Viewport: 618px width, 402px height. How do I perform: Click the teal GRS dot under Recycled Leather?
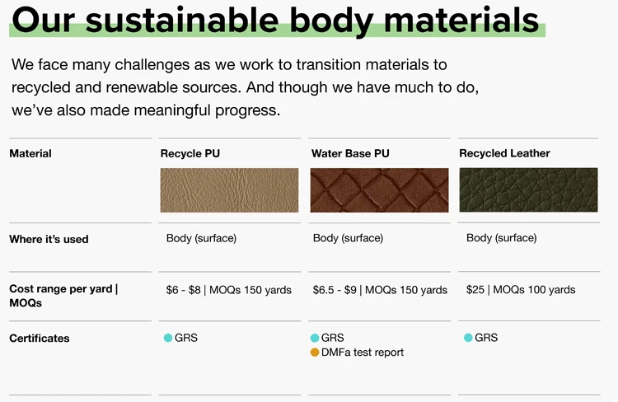click(x=468, y=338)
